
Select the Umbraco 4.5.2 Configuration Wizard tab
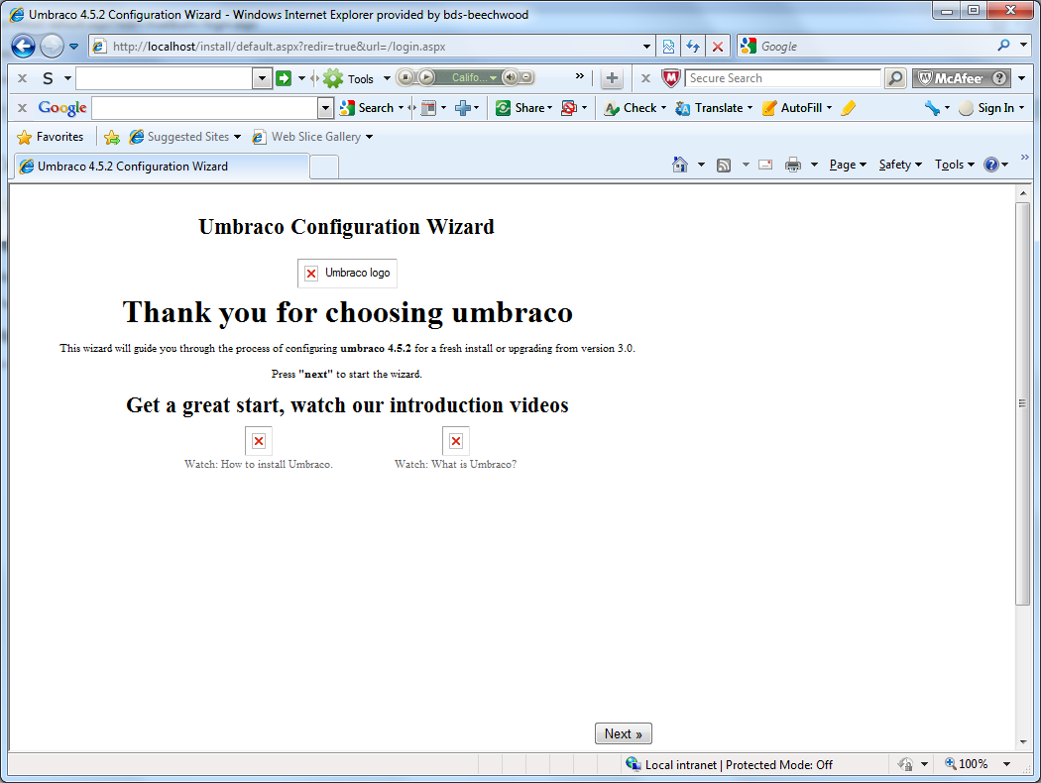tap(162, 166)
